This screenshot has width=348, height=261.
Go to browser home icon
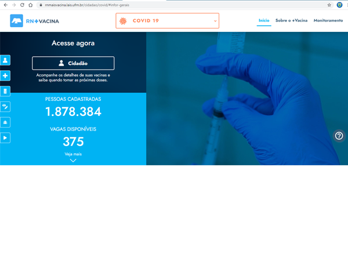point(31,5)
